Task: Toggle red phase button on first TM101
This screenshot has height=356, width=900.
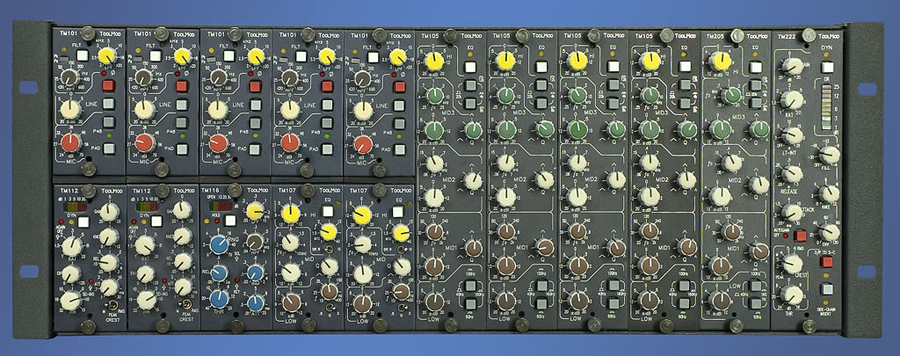Action: point(108,87)
